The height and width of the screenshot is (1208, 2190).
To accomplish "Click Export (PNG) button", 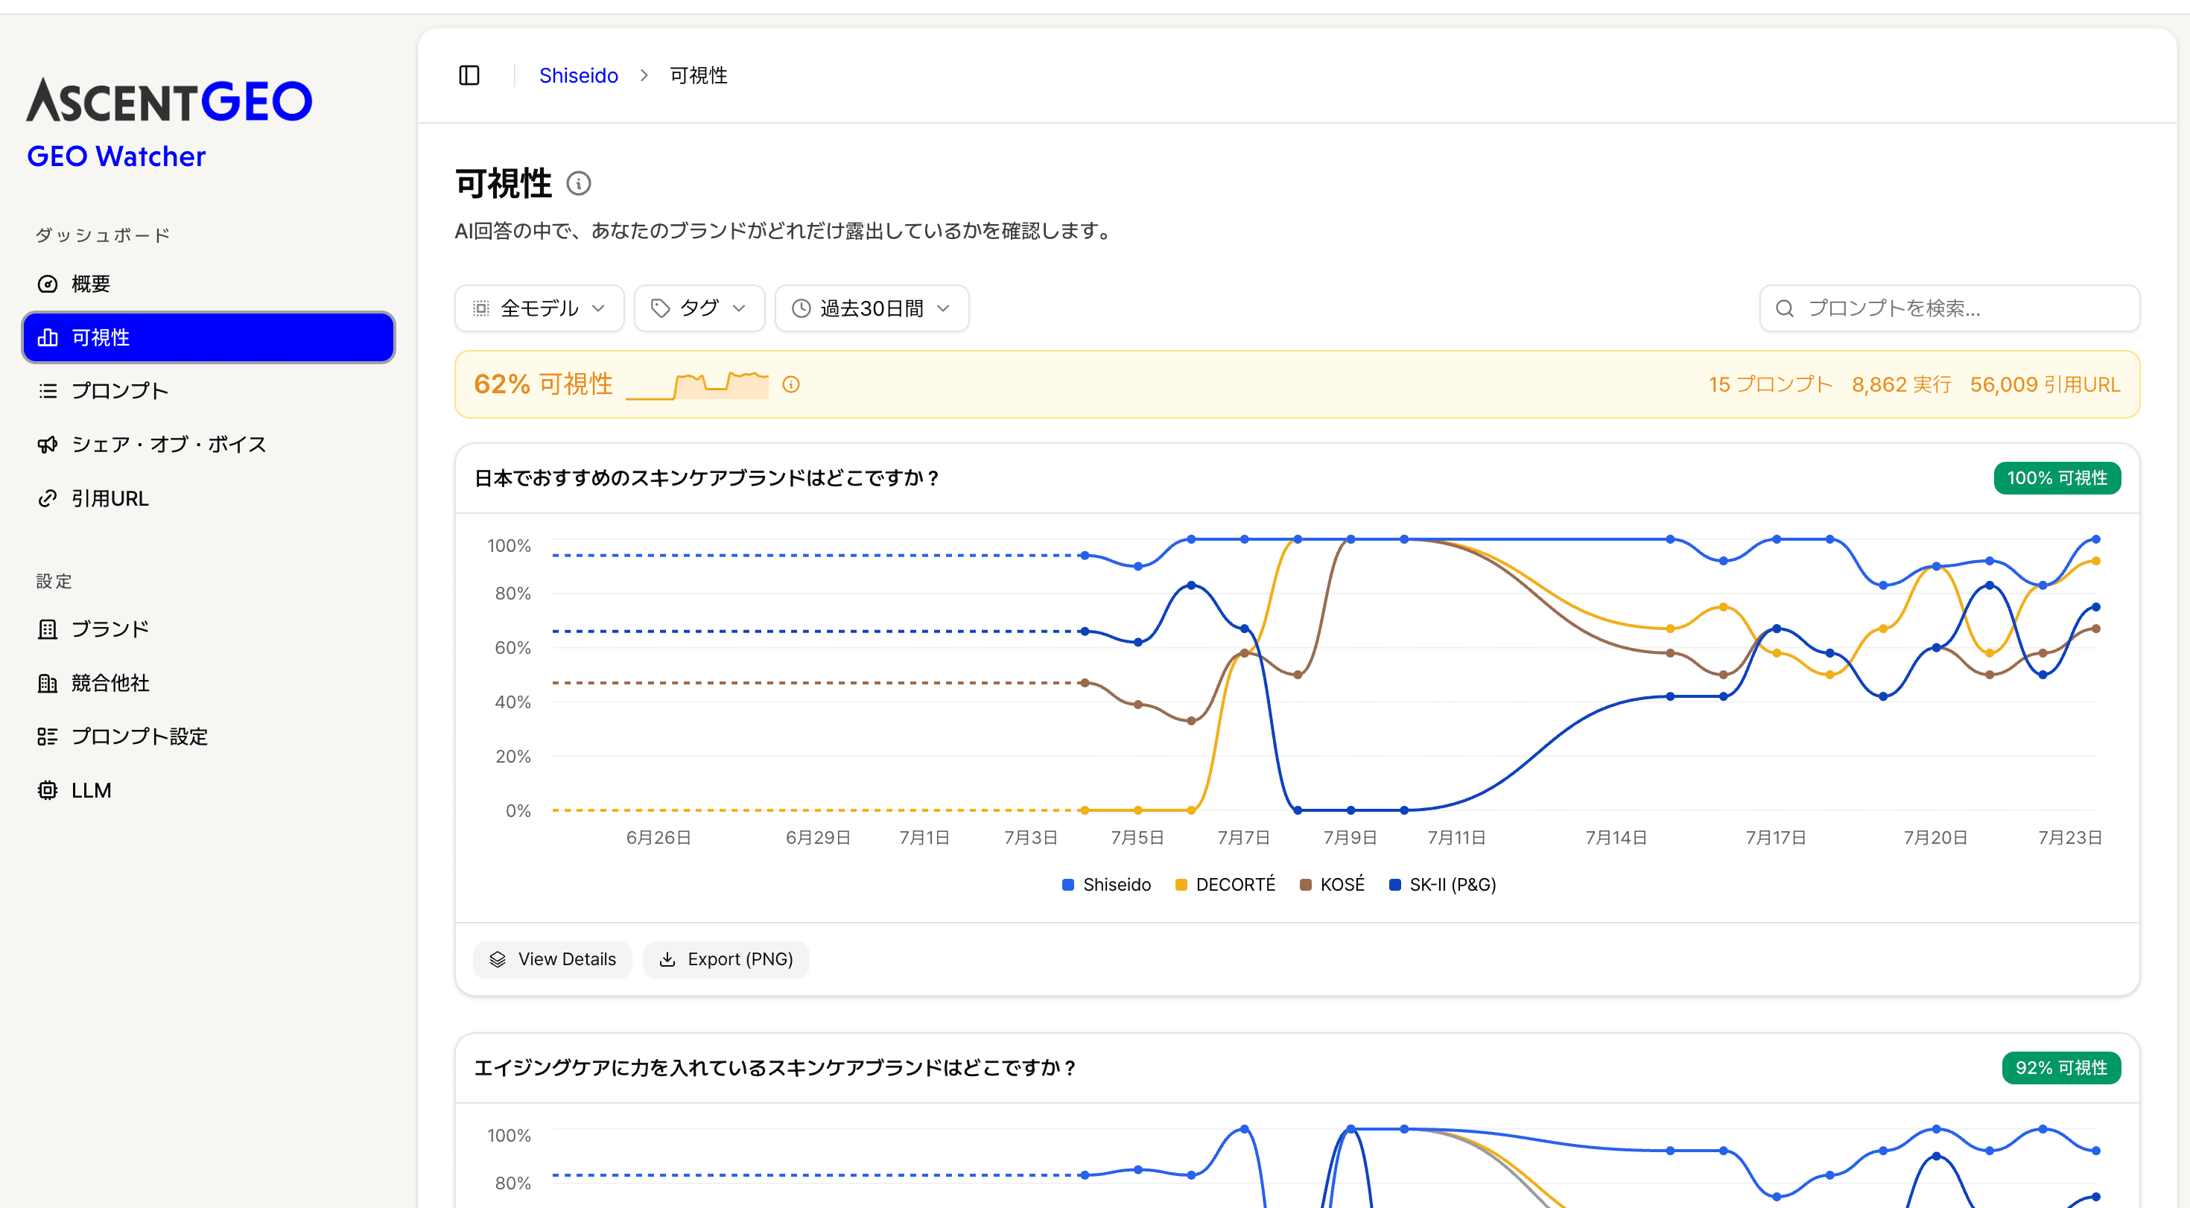I will pyautogui.click(x=726, y=960).
